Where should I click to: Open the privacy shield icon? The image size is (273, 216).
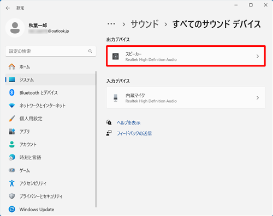point(12,196)
